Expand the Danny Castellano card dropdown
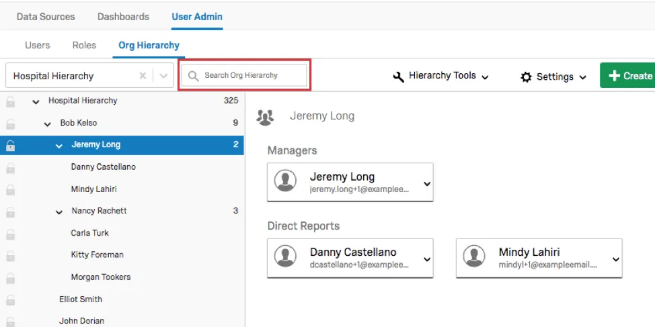This screenshot has width=655, height=327. (x=426, y=259)
